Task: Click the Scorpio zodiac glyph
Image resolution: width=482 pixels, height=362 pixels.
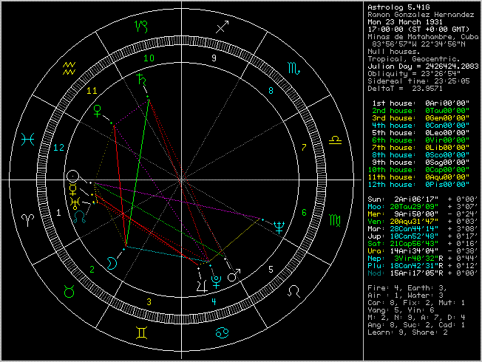Action: click(x=294, y=68)
